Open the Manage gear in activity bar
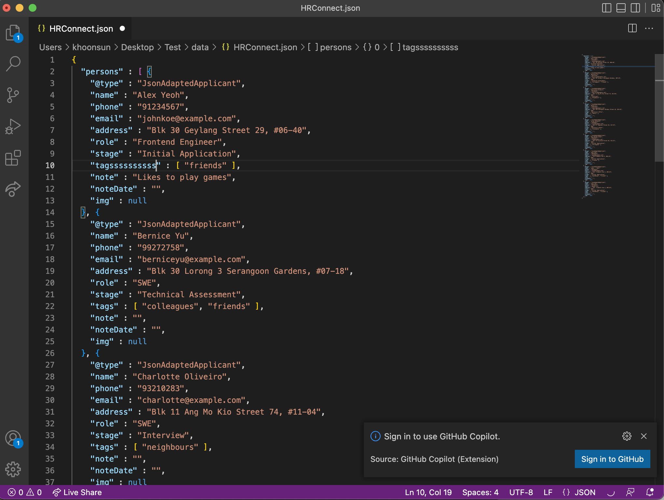Viewport: 664px width, 500px height. (13, 469)
